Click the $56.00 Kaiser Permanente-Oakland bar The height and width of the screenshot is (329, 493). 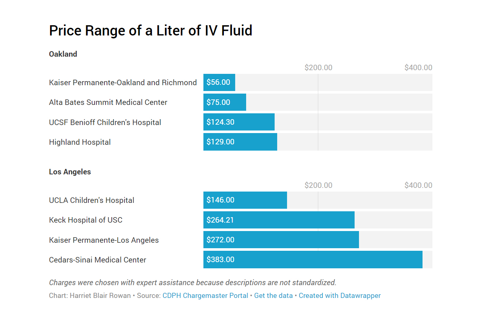(219, 83)
